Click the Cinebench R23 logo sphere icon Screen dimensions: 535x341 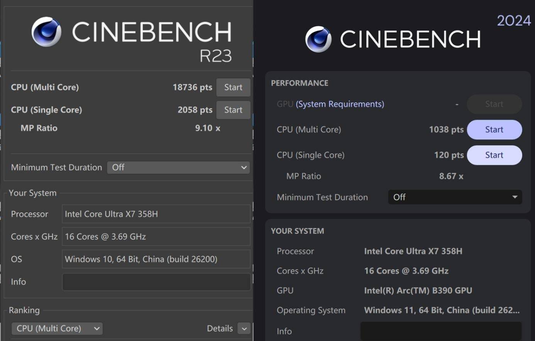(46, 32)
